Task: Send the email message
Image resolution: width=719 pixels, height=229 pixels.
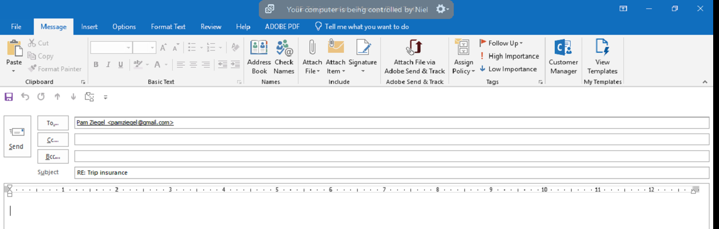Action: (17, 136)
